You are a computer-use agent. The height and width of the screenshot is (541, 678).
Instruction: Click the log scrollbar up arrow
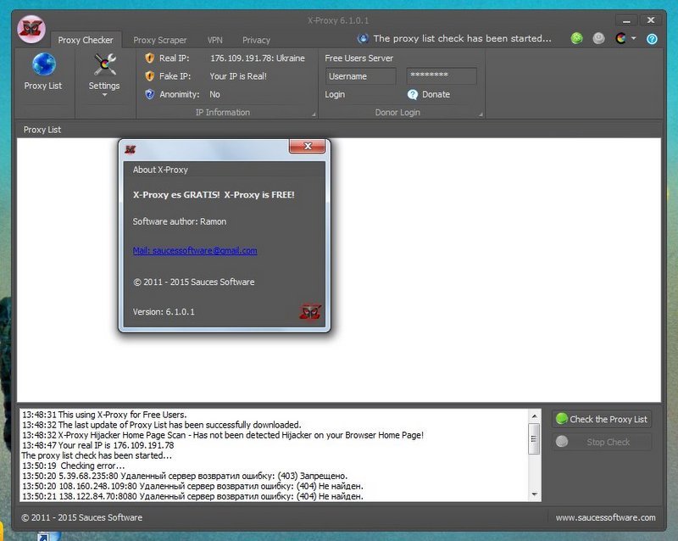[535, 416]
